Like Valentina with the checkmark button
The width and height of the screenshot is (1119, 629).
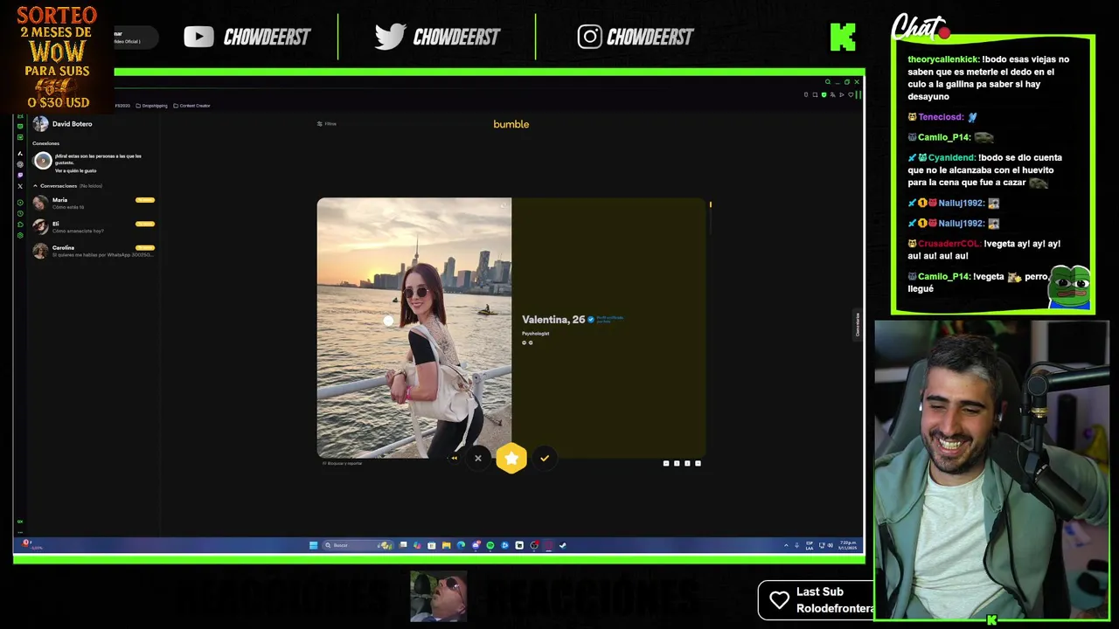pyautogui.click(x=545, y=458)
